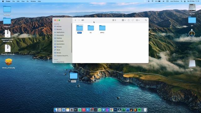The height and width of the screenshot is (113, 201).
Task: Open Google Chrome from the Dock
Action: pos(111,110)
